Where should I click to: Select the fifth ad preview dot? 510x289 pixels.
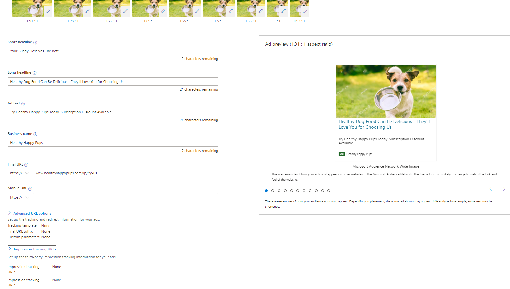point(292,191)
